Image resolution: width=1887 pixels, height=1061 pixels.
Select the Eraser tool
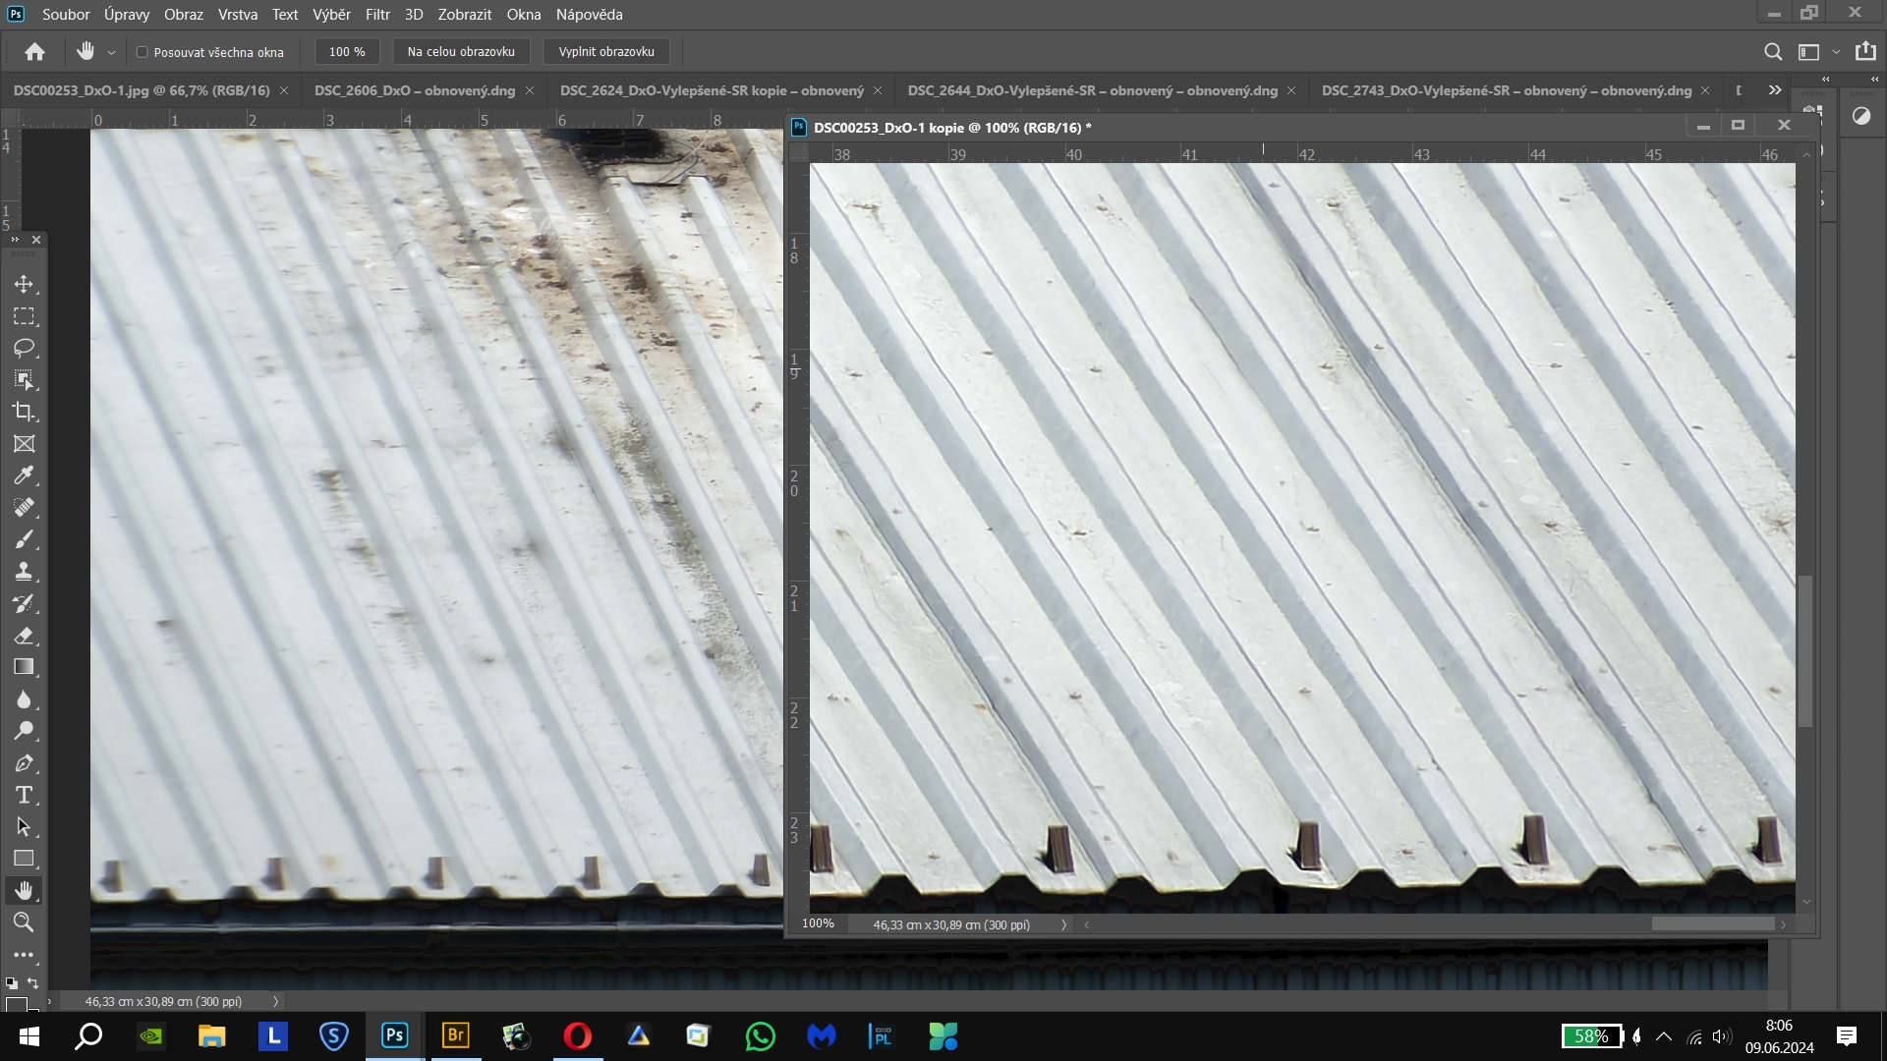24,635
